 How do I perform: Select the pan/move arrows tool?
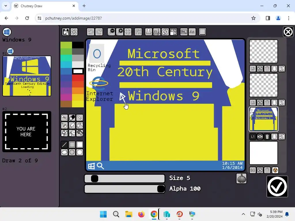(x=128, y=32)
